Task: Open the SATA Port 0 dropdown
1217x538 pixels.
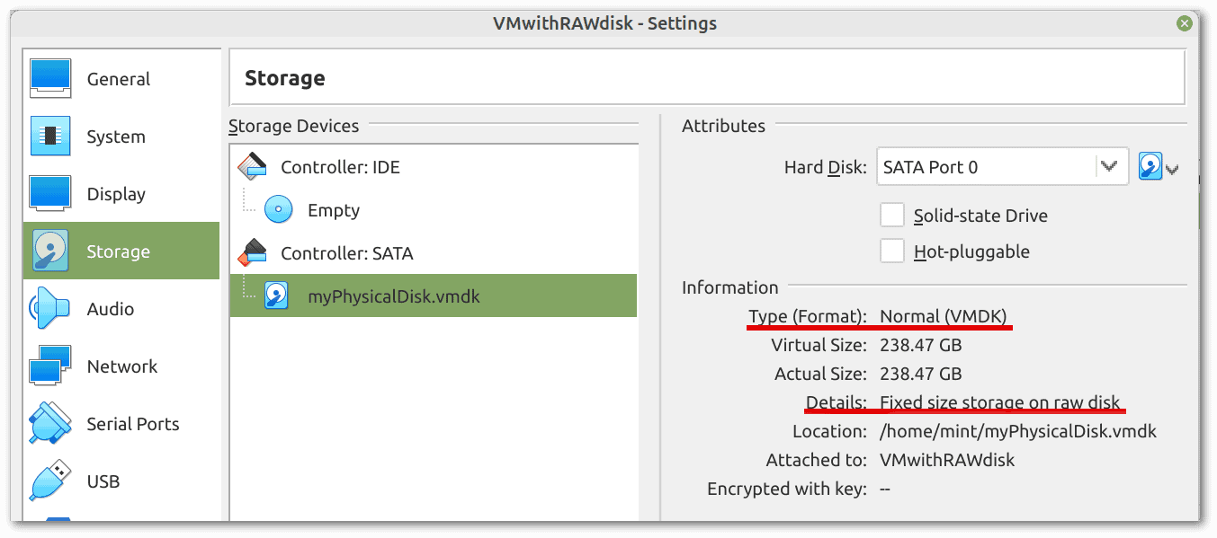Action: coord(1002,167)
